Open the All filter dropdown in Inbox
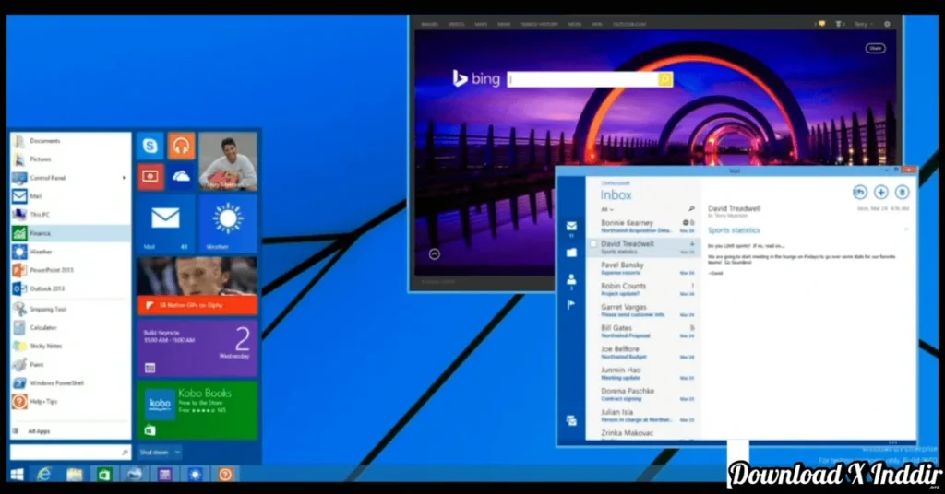945x494 pixels. click(x=607, y=209)
